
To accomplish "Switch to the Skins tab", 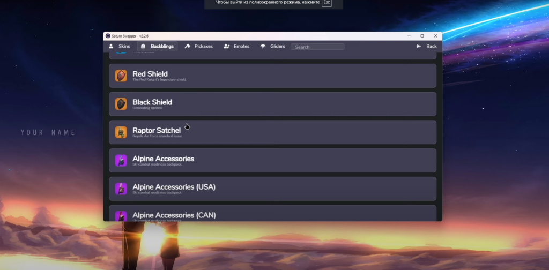I will tap(119, 47).
